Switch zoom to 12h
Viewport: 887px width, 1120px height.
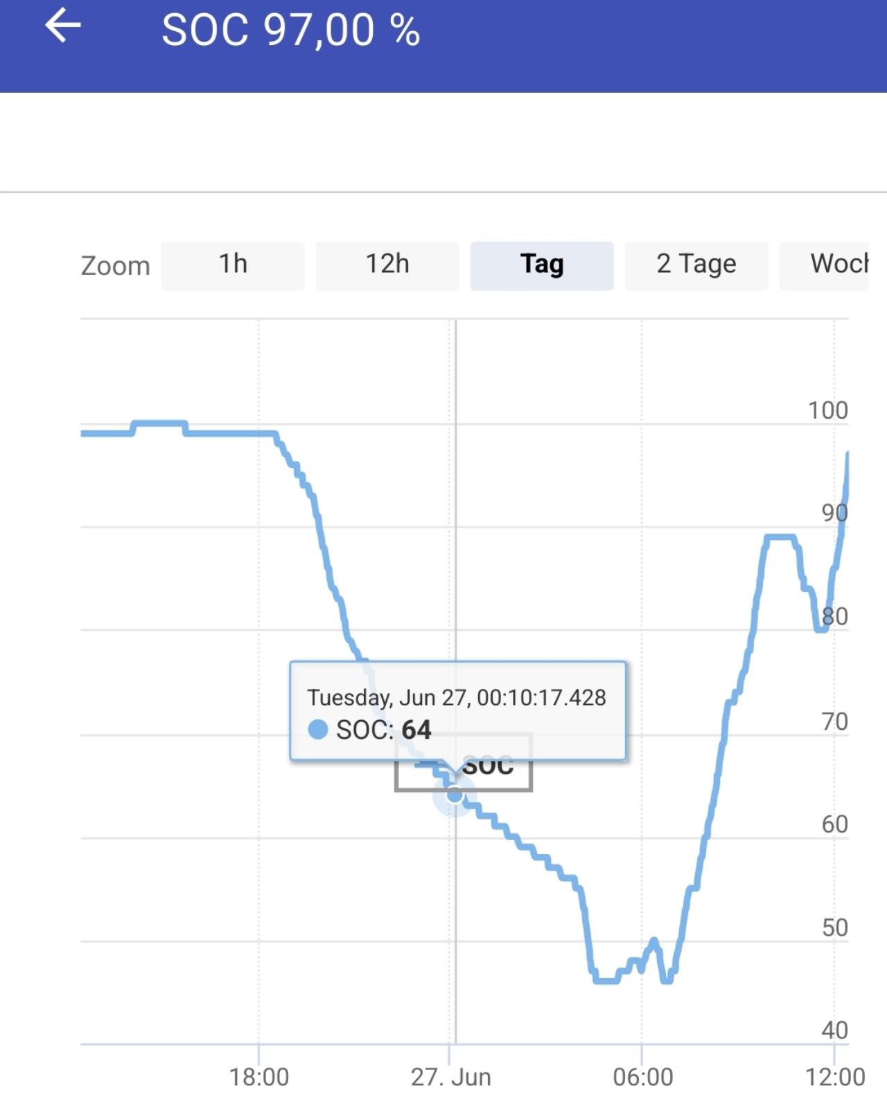(x=387, y=265)
